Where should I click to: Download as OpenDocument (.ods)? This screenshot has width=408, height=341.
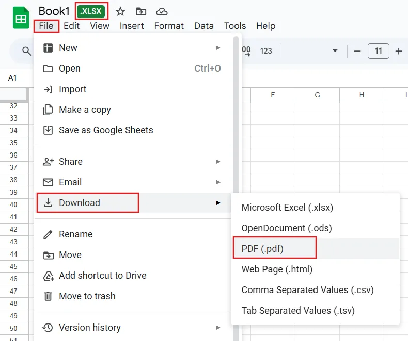pyautogui.click(x=315, y=228)
